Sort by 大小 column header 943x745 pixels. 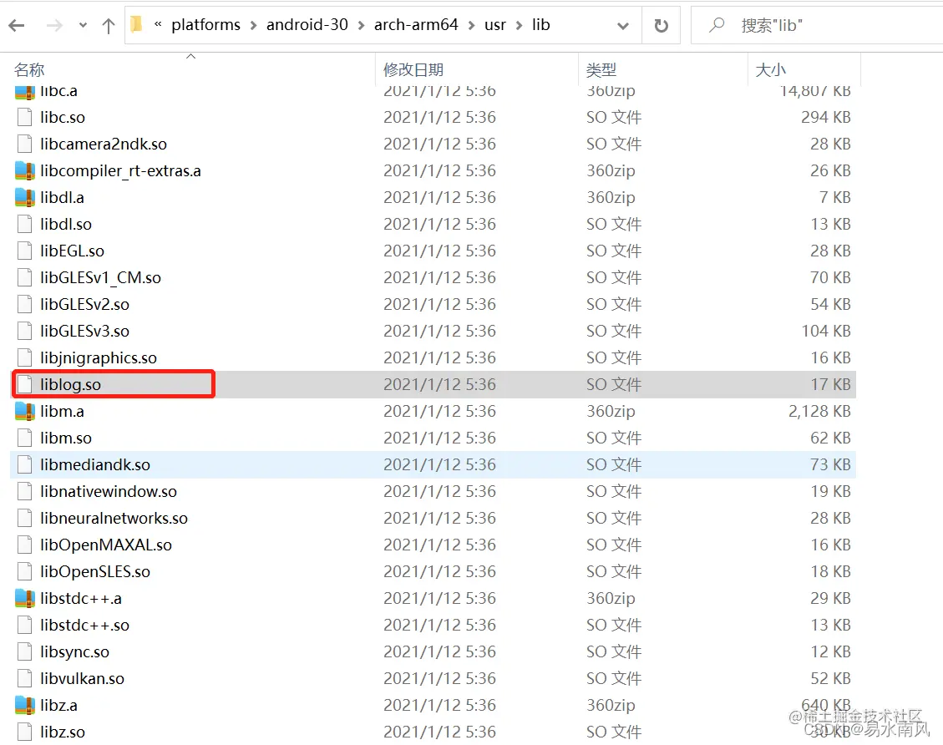click(770, 70)
